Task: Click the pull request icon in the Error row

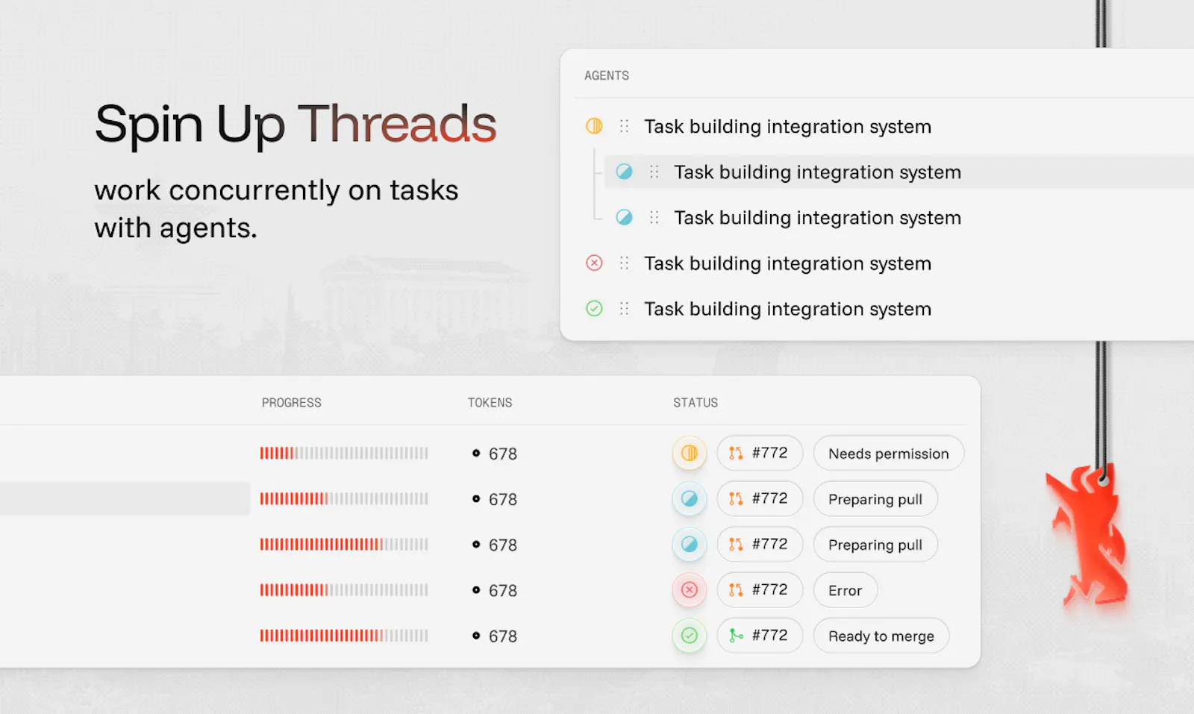Action: point(736,590)
